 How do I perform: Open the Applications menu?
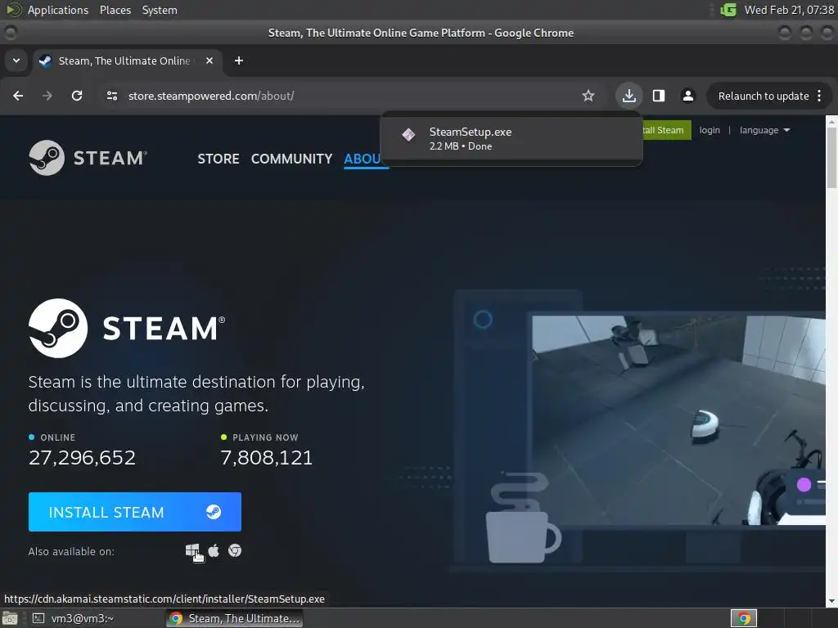tap(58, 10)
